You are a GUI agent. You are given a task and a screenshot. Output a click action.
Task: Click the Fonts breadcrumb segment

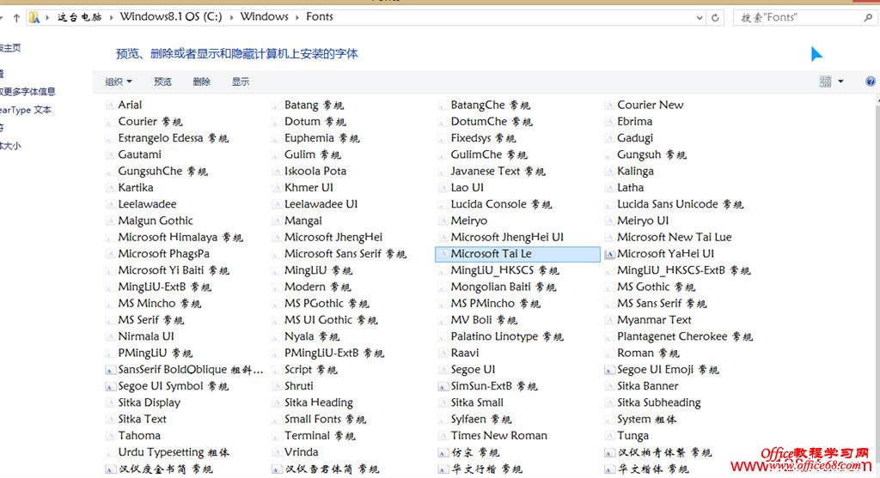320,17
